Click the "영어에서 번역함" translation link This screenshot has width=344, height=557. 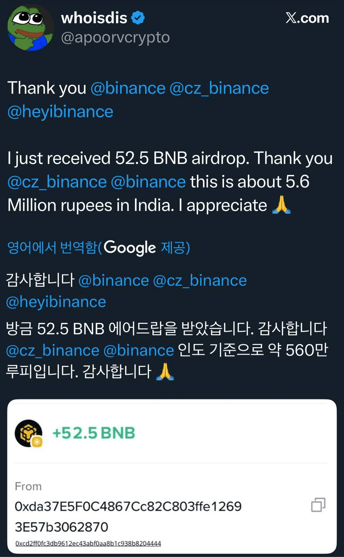tap(52, 248)
